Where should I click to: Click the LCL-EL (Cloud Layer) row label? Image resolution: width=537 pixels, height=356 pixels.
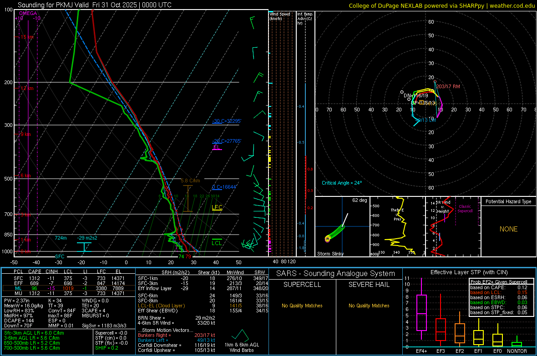click(x=161, y=306)
